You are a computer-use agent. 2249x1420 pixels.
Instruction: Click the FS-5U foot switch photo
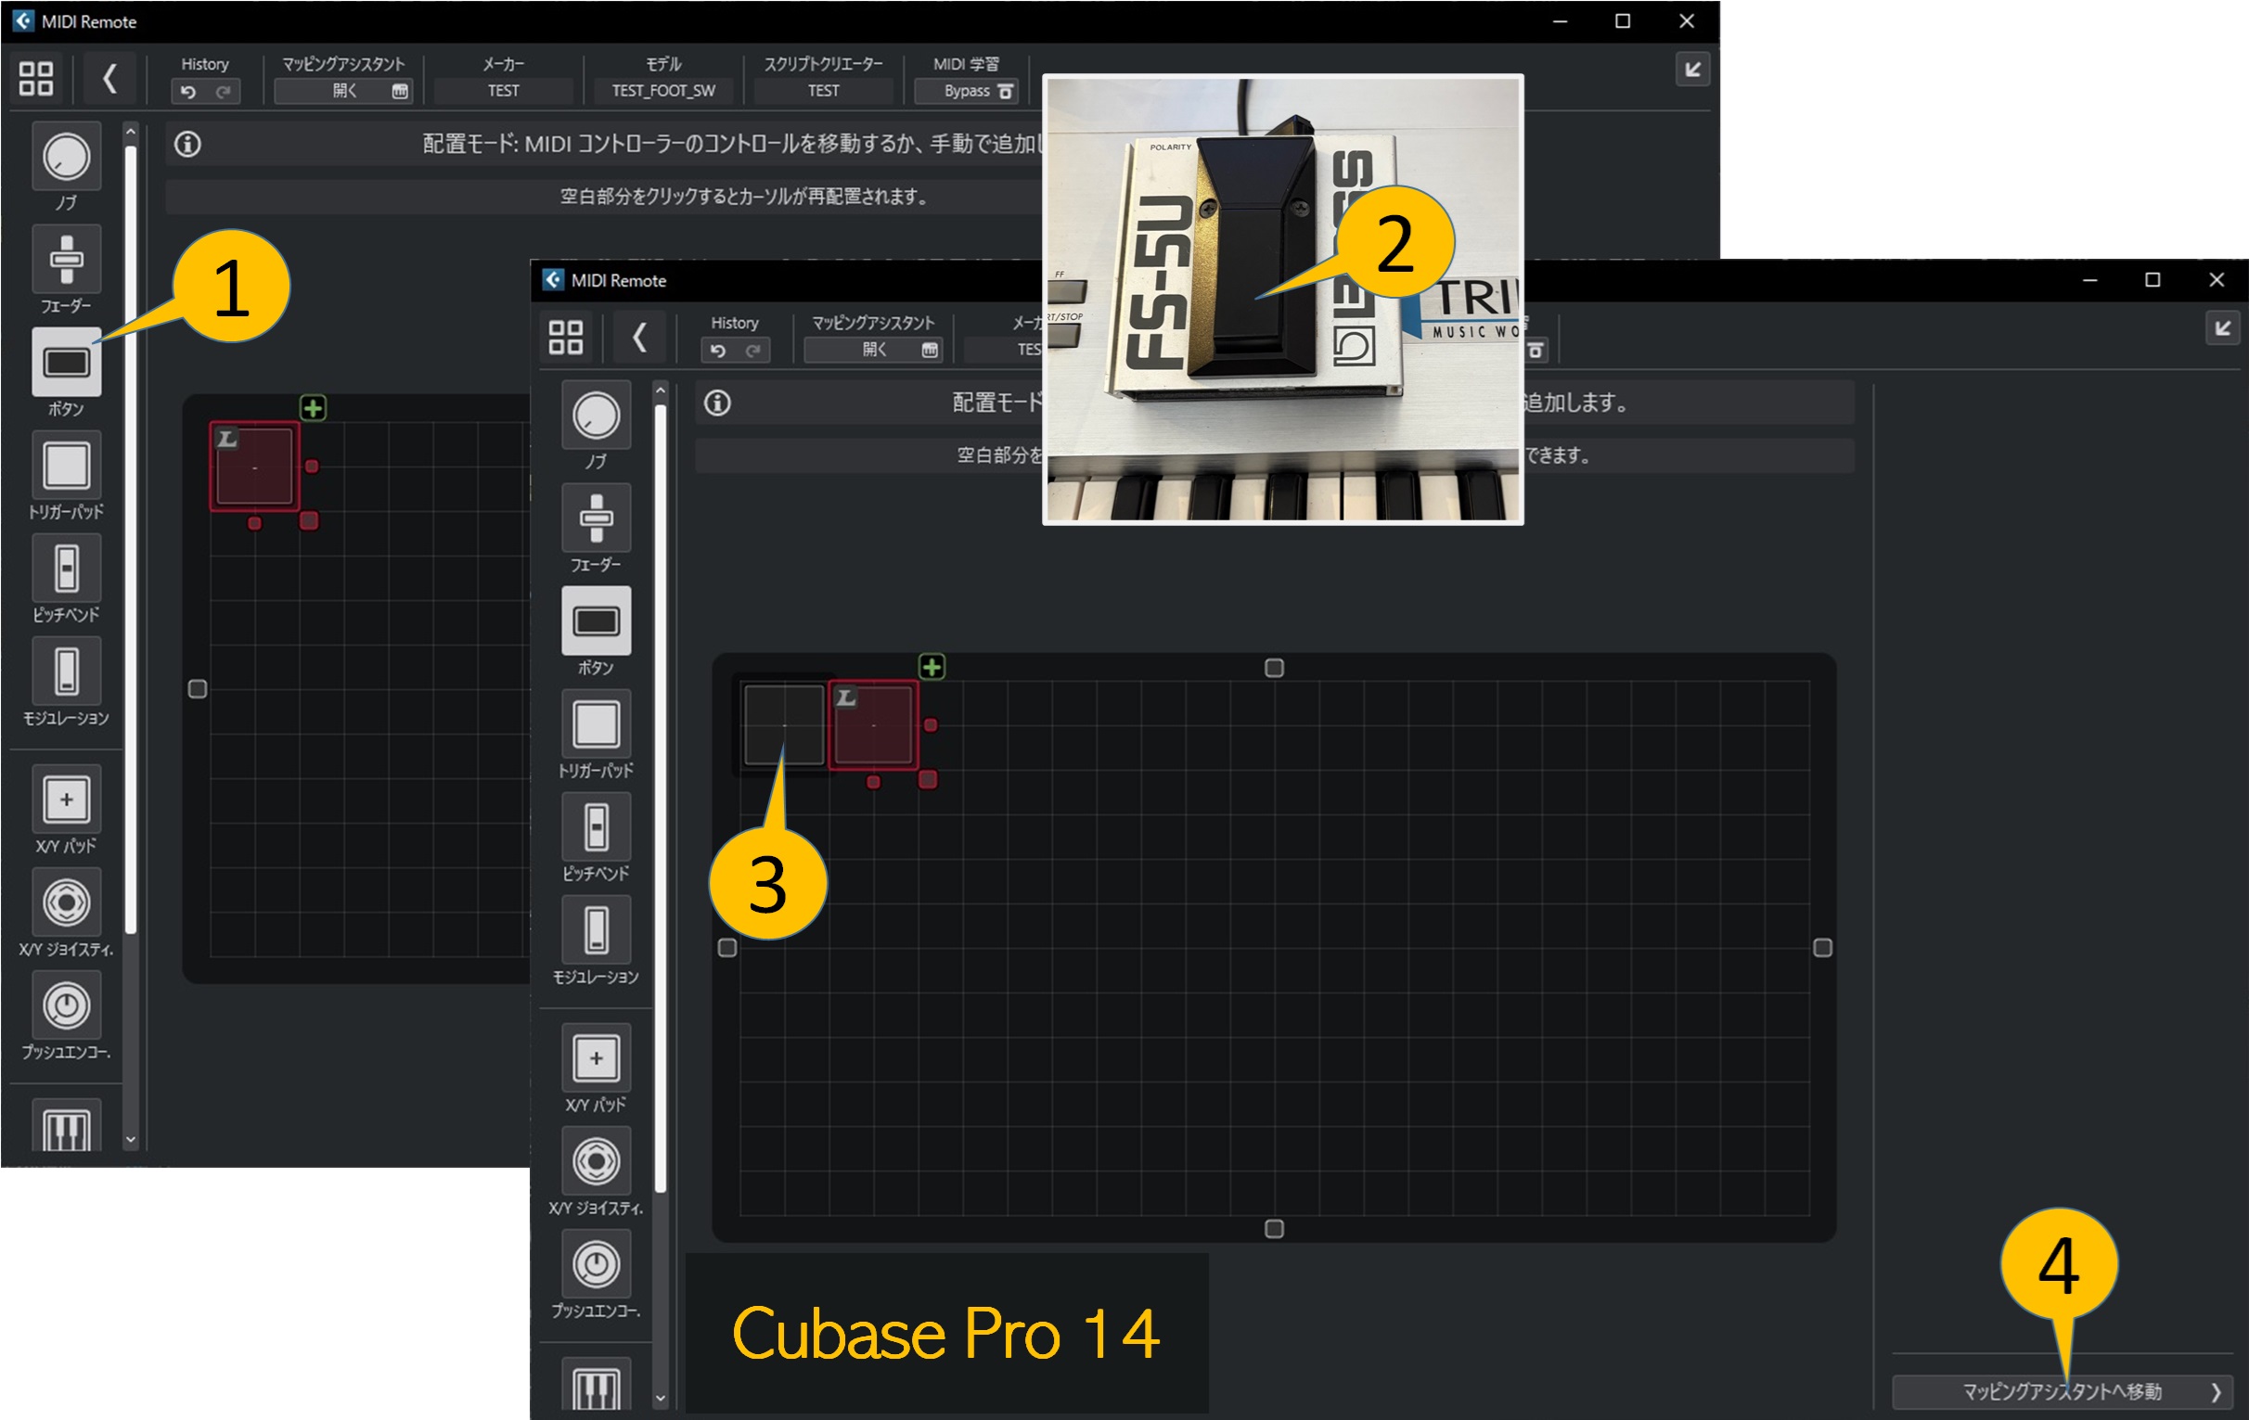[x=1282, y=299]
